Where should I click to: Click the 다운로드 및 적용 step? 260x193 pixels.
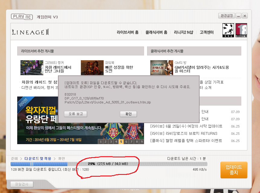(x=38, y=159)
